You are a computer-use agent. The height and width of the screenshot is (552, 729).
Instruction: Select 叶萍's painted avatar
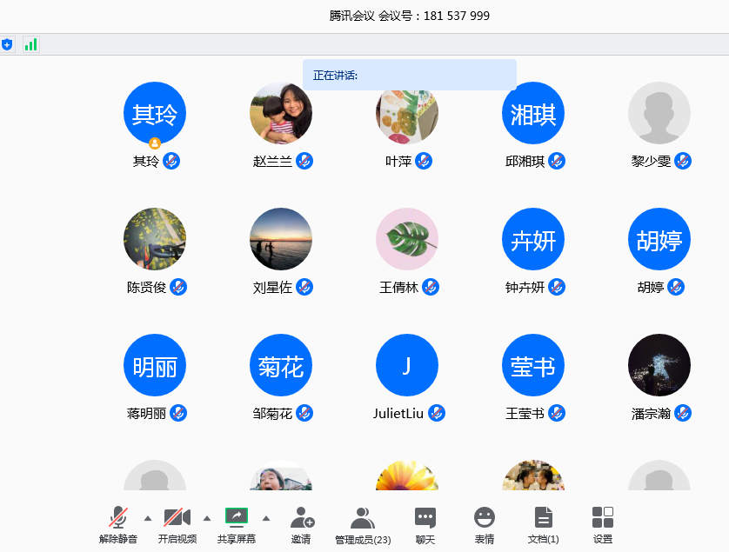pyautogui.click(x=407, y=117)
